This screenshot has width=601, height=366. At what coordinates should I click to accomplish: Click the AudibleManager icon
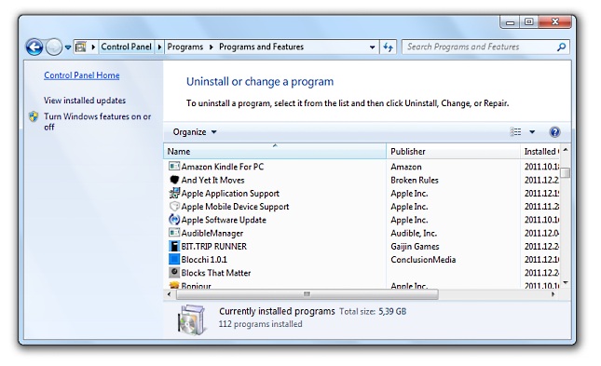tap(174, 233)
